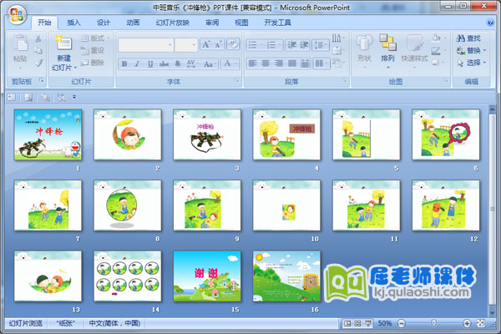501x334 pixels.
Task: Open the Line Spacing dropdown
Action: pyautogui.click(x=321, y=45)
